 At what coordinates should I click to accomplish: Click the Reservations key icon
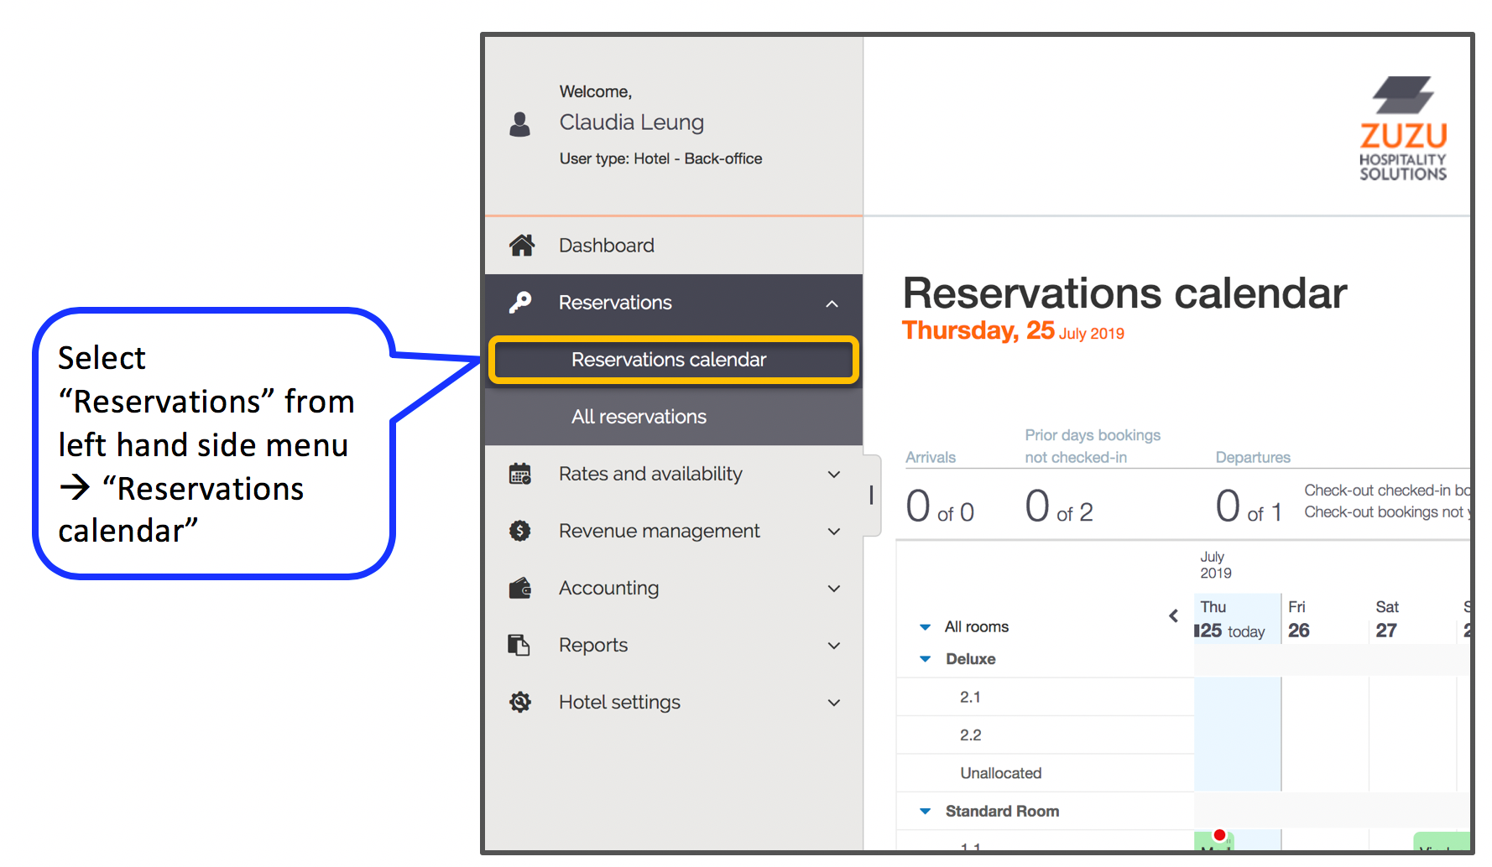click(x=520, y=302)
